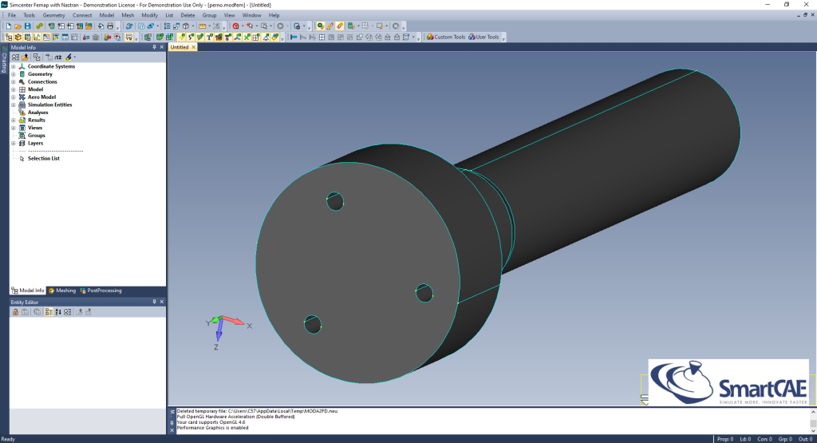This screenshot has width=817, height=443.
Task: Click the yellow ruler measure icon
Action: click(202, 26)
